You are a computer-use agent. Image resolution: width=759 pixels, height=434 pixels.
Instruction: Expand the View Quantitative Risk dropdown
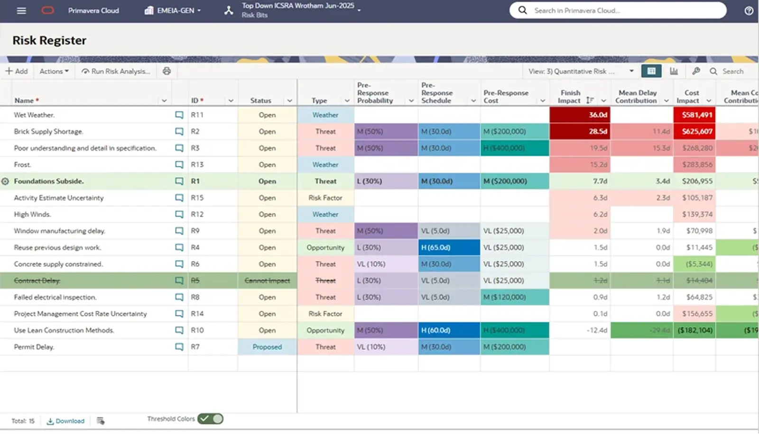click(x=631, y=71)
